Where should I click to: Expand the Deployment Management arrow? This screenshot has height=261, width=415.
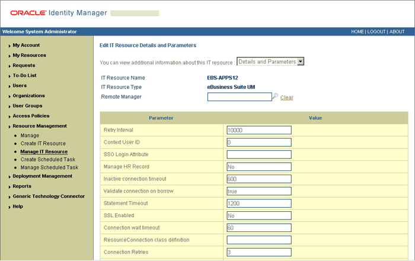coord(9,177)
